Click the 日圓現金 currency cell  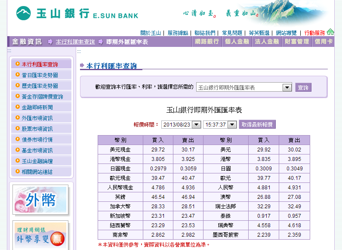pos(120,168)
